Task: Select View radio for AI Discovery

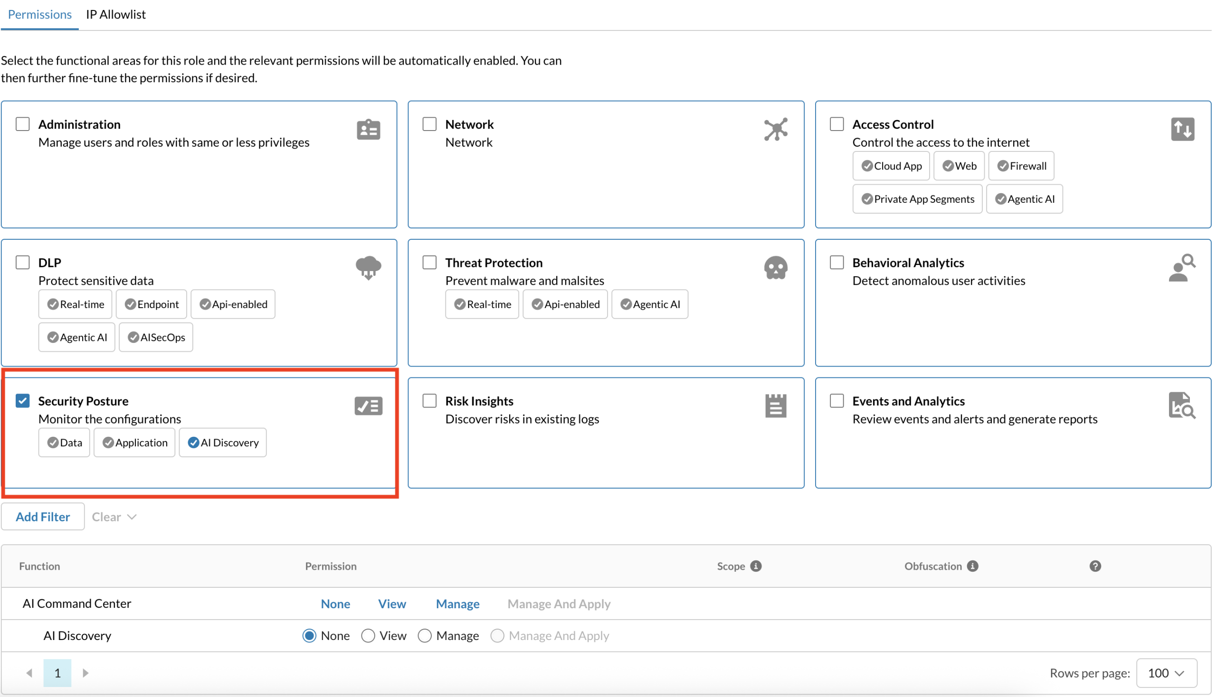Action: [368, 636]
